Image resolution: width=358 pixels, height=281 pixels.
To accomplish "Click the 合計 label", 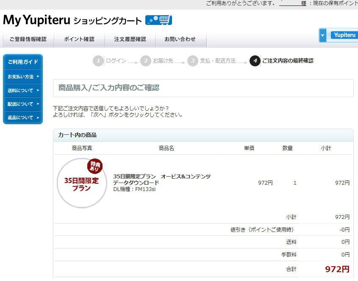I will point(291,269).
